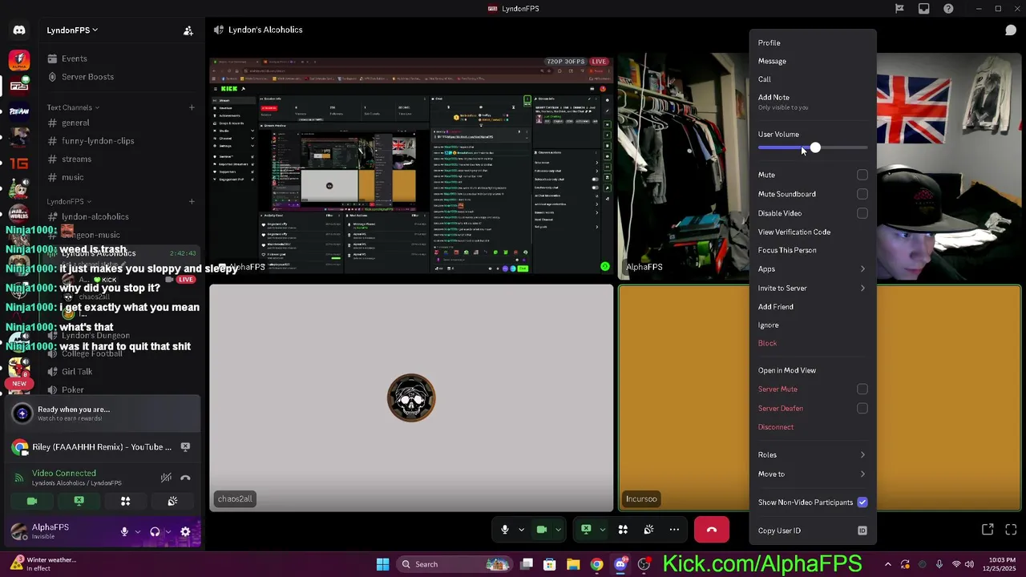Open camera options arrow in call bar
This screenshot has height=577, width=1026.
[558, 530]
